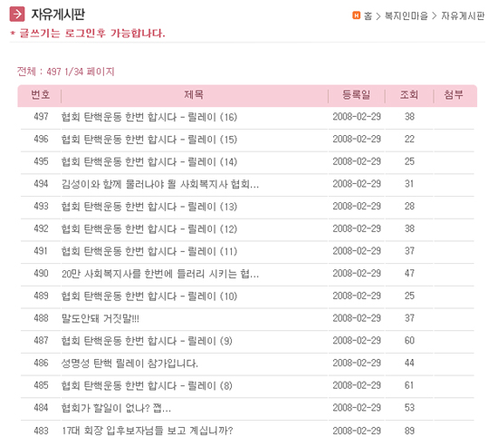Click the 제목 column header

tap(194, 94)
